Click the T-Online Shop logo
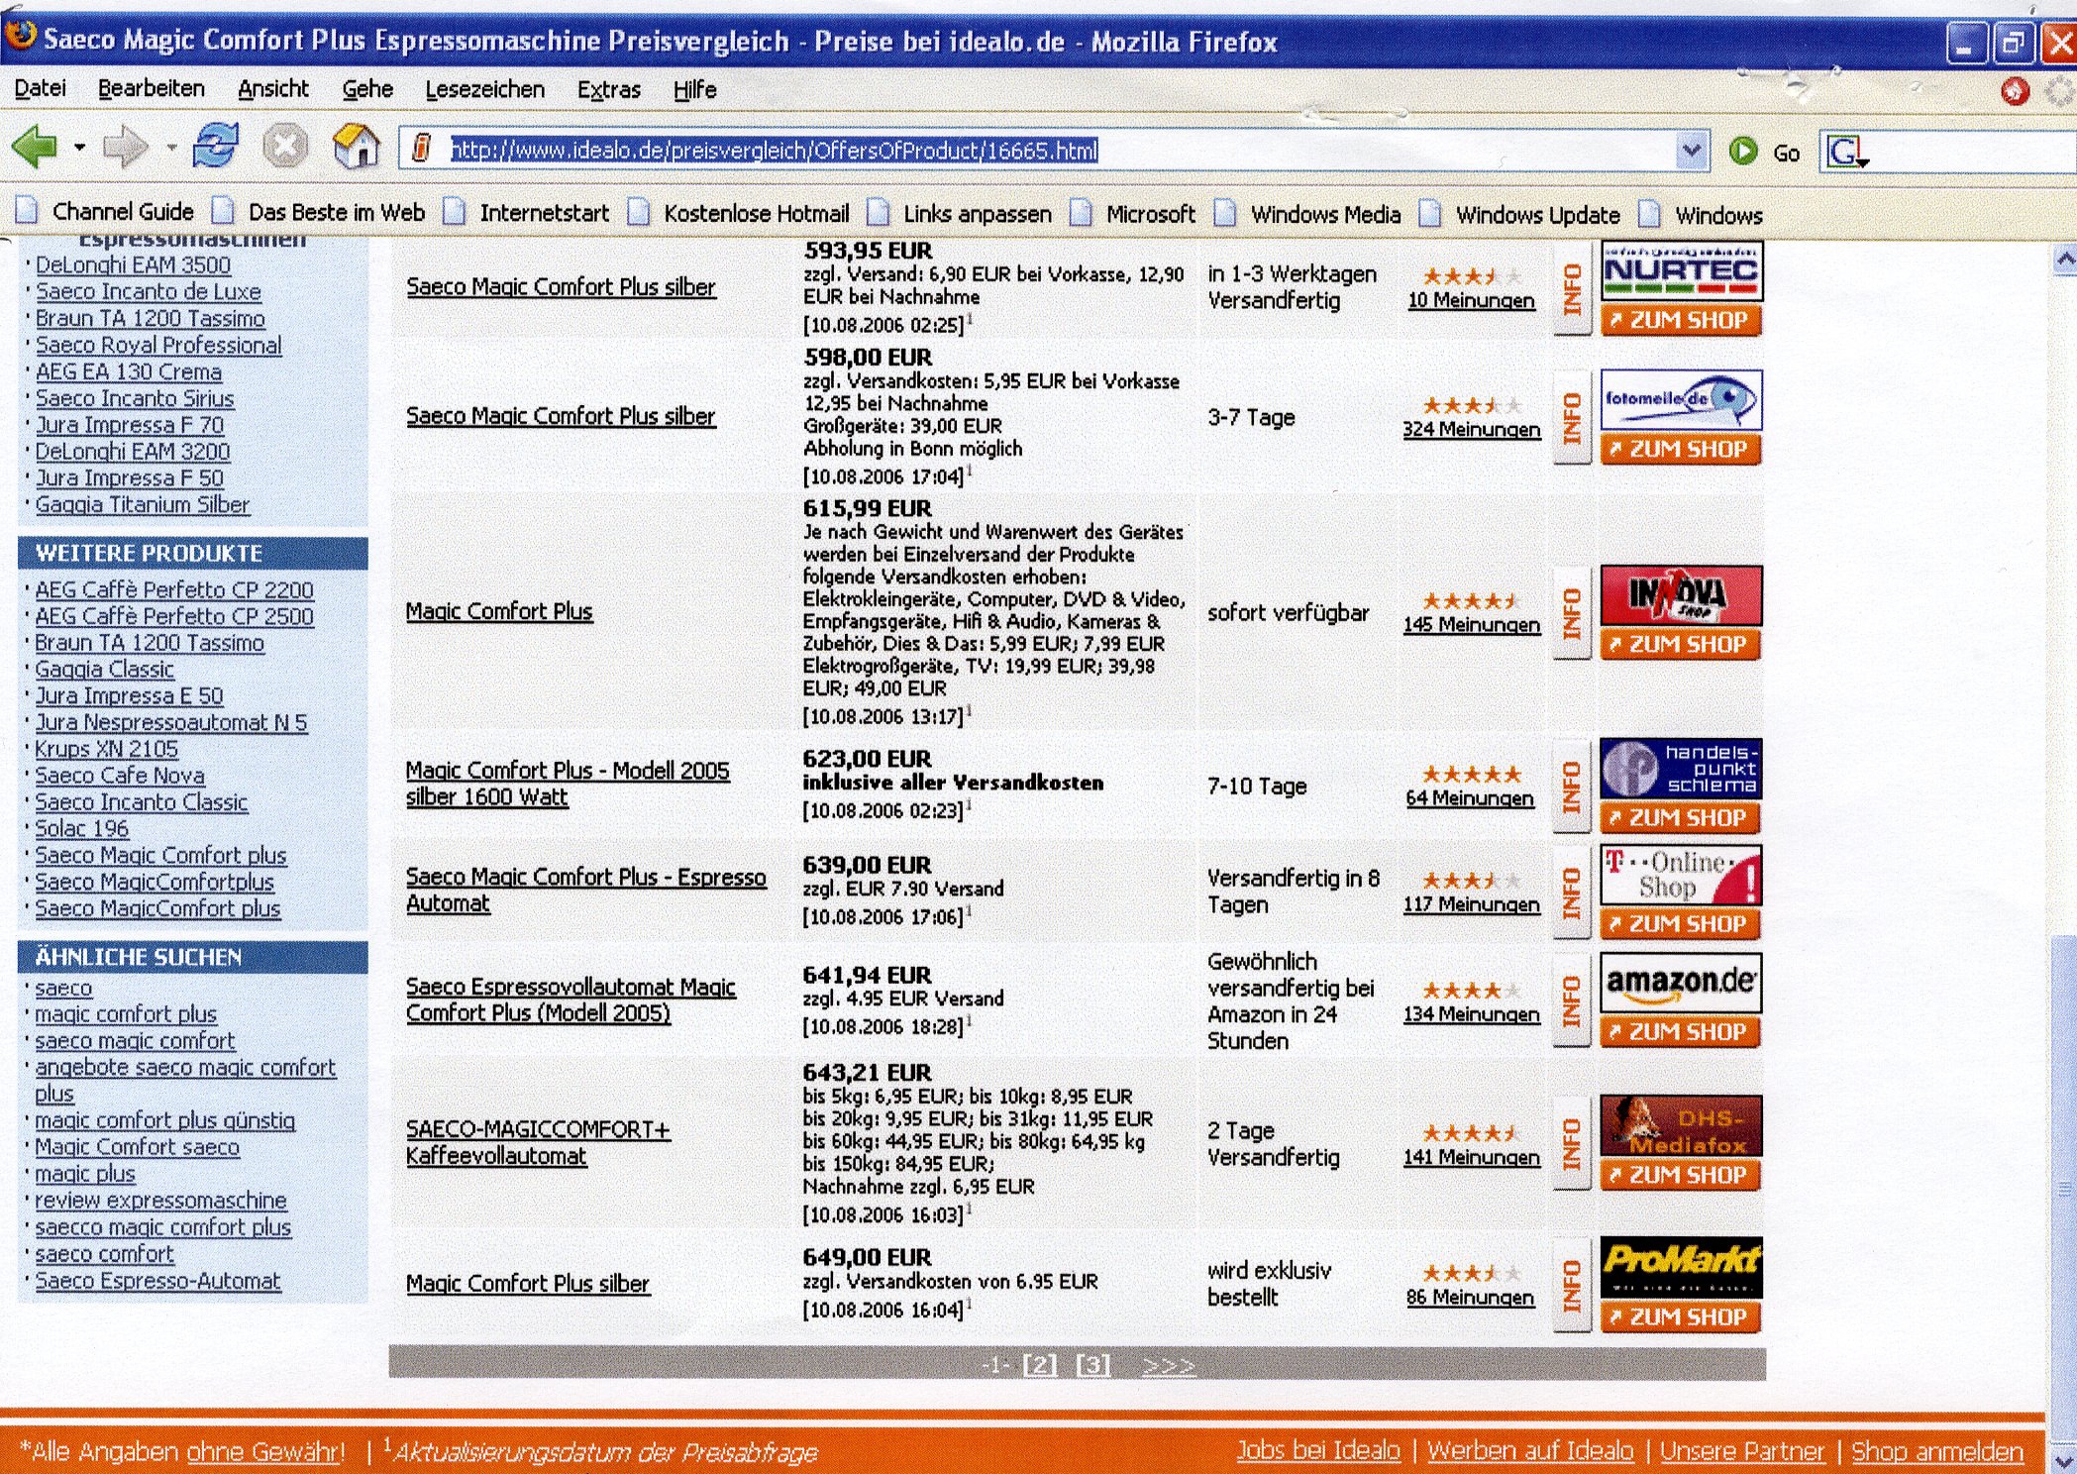This screenshot has height=1474, width=2077. coord(1681,875)
